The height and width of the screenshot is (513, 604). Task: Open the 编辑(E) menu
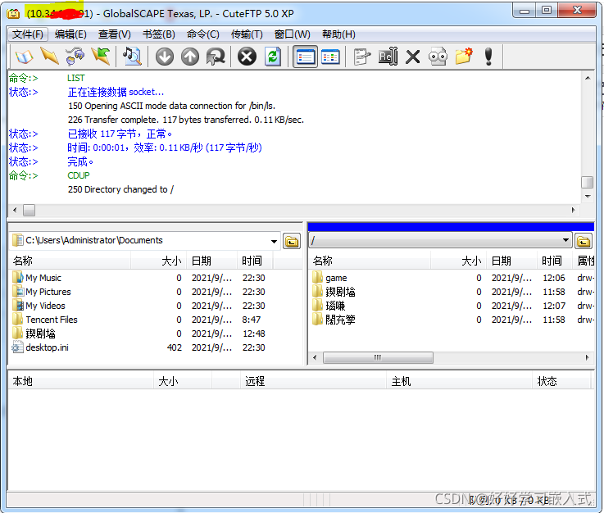coord(70,34)
